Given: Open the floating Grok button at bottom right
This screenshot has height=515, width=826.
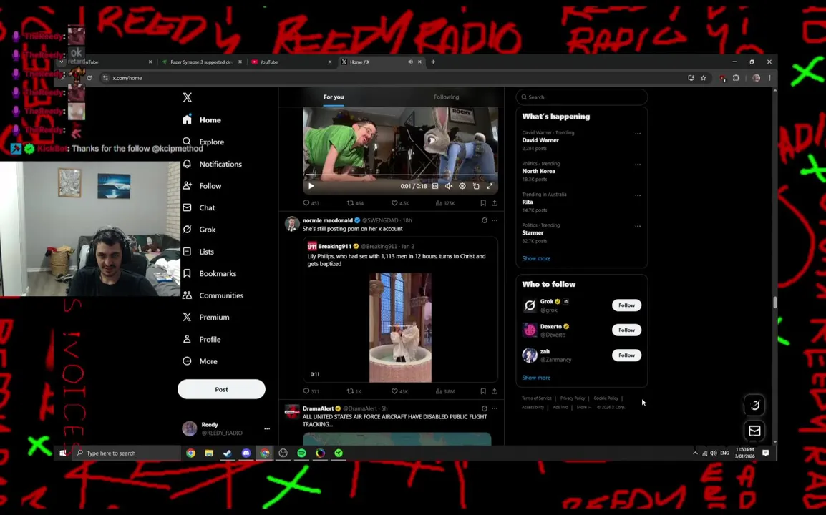Looking at the screenshot, I should 754,405.
